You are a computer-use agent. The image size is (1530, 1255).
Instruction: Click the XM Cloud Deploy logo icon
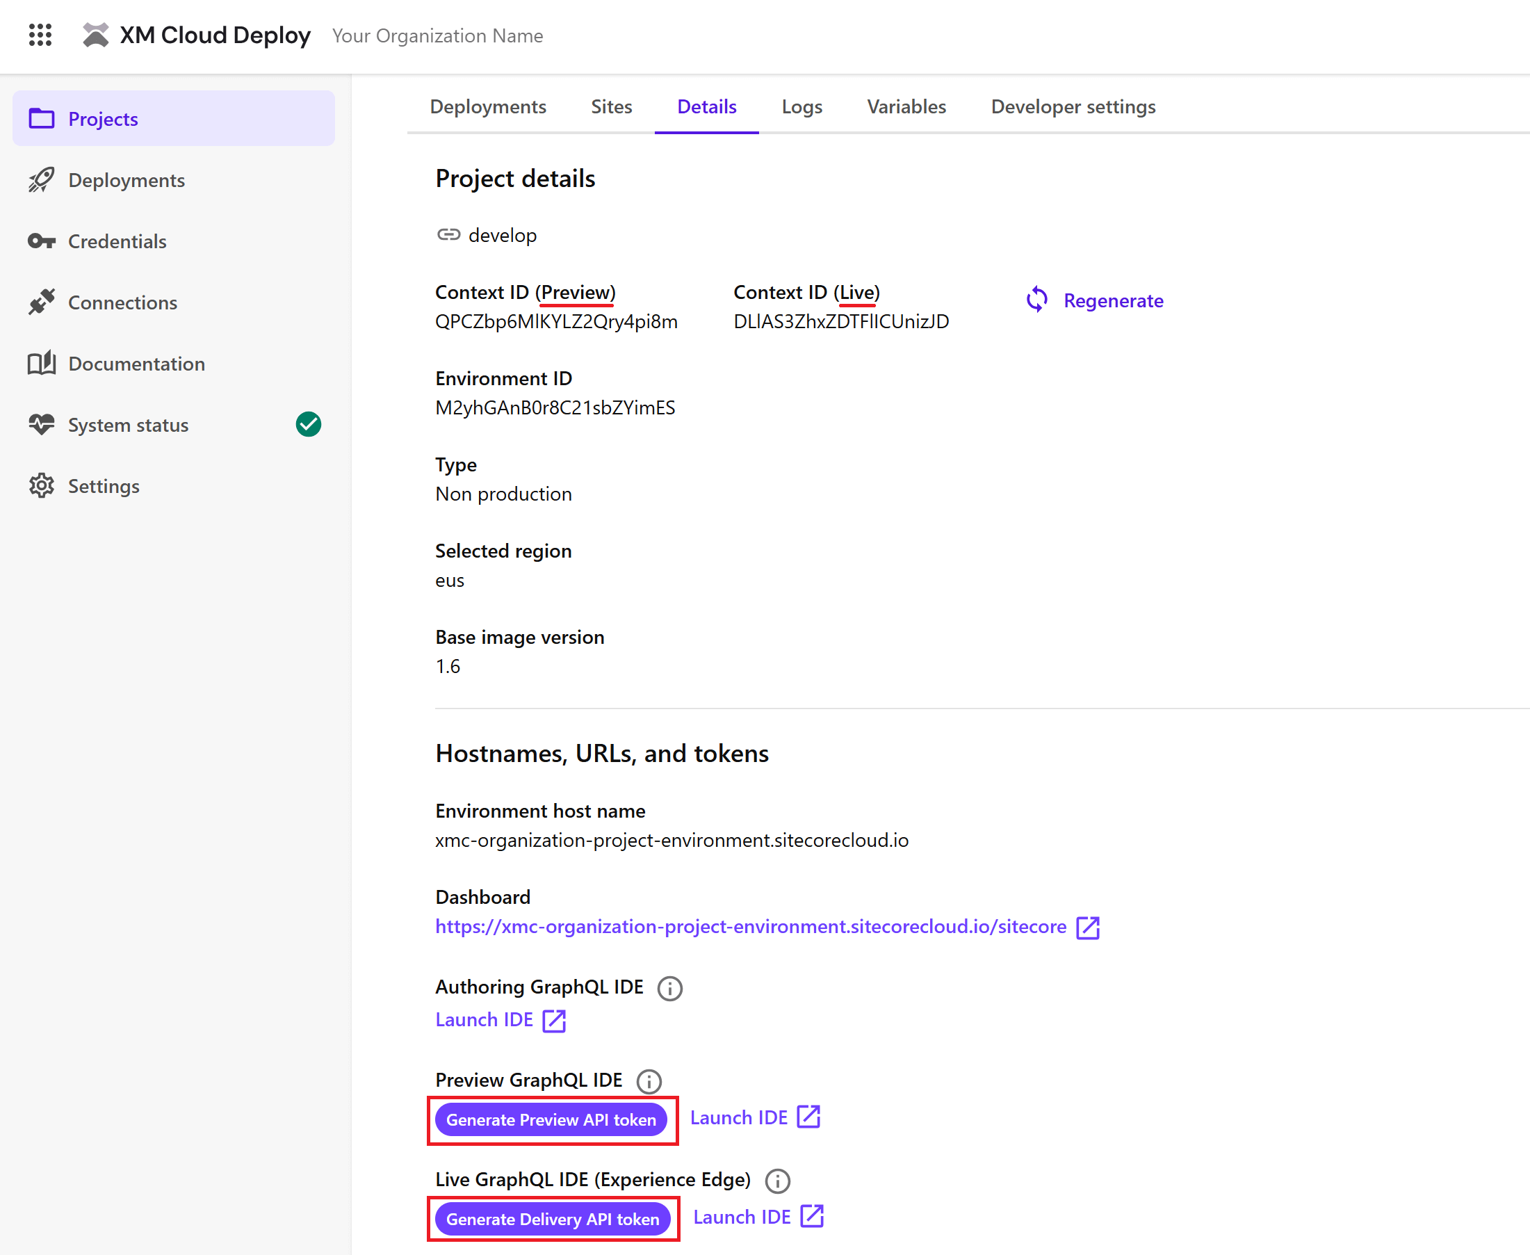click(x=95, y=35)
